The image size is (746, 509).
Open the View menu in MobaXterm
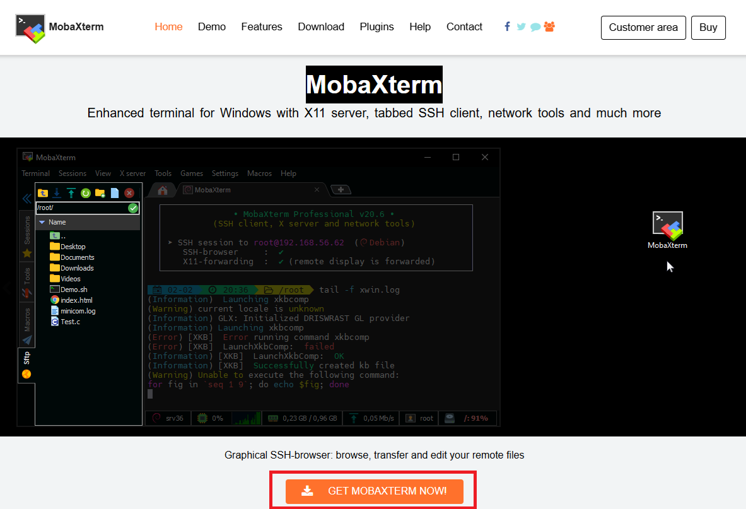tap(103, 173)
